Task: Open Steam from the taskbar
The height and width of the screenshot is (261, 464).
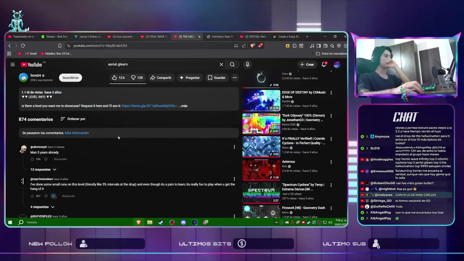Action: (161, 222)
